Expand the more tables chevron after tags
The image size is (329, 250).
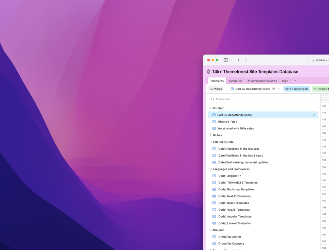(x=295, y=81)
